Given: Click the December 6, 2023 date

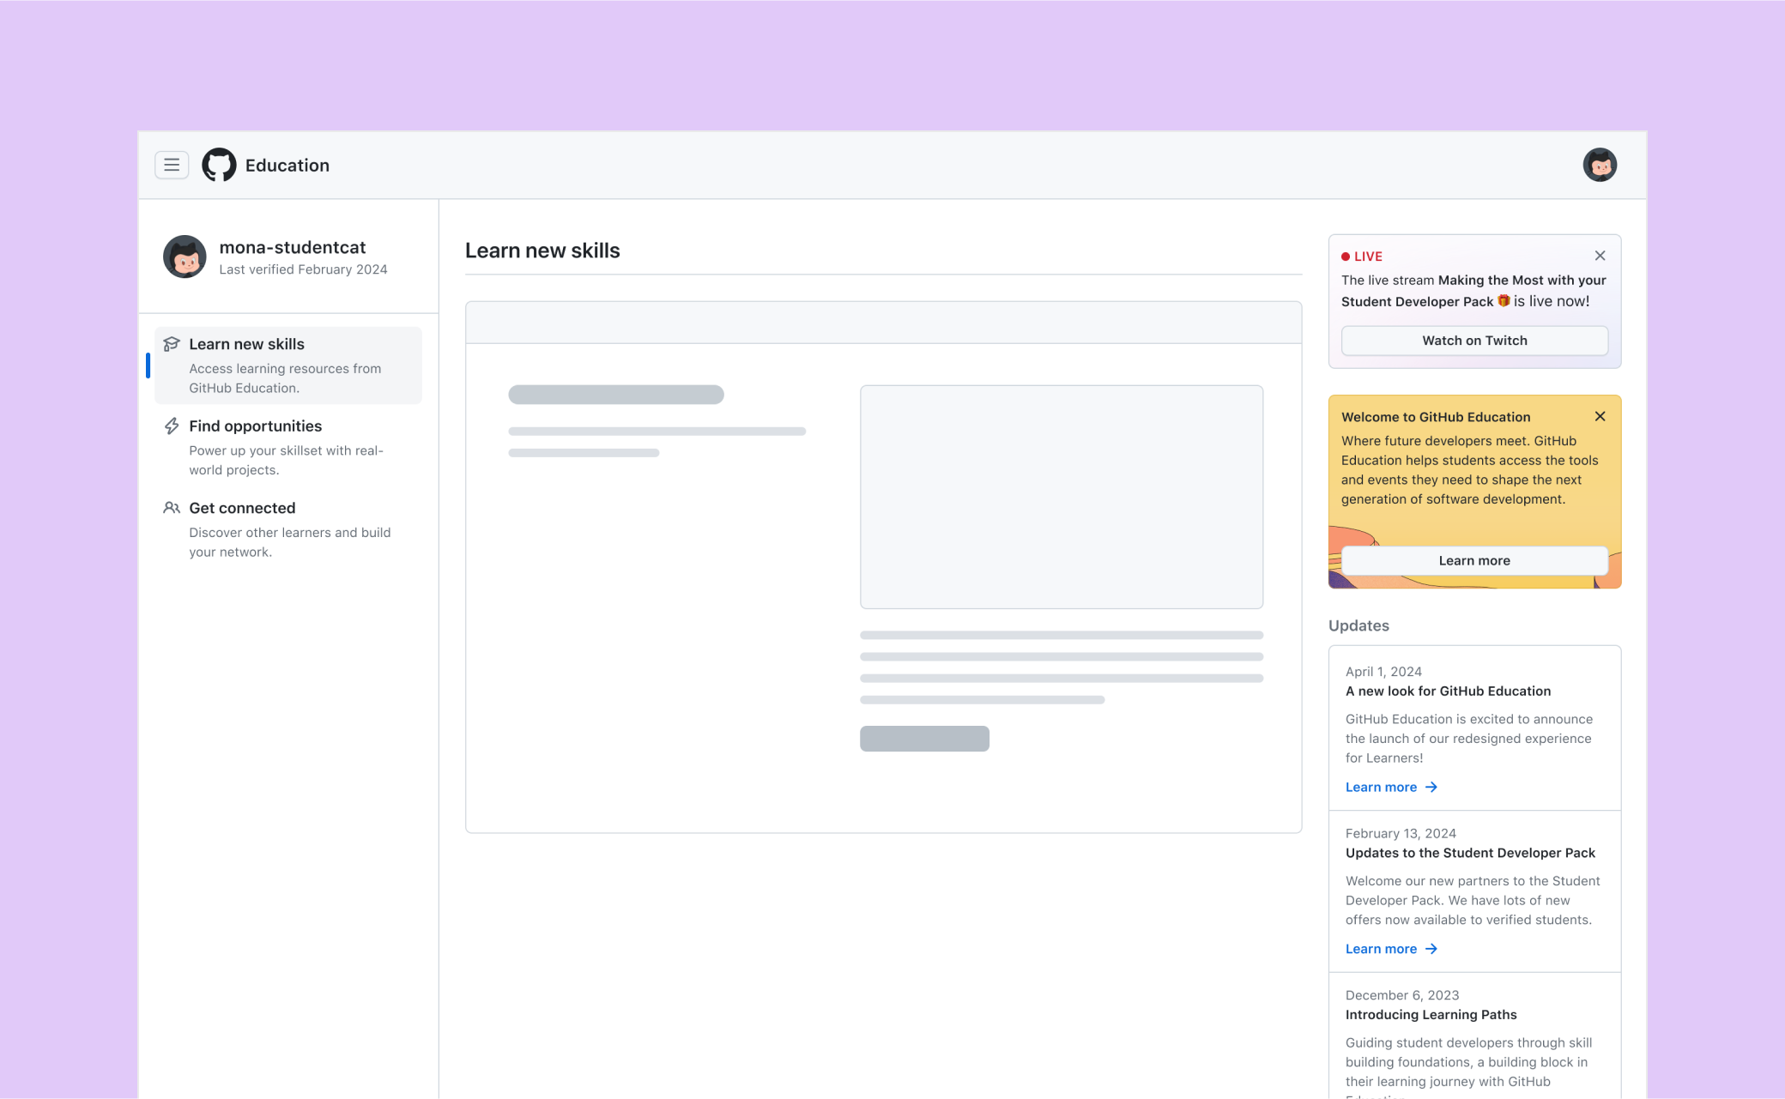Looking at the screenshot, I should [x=1402, y=995].
